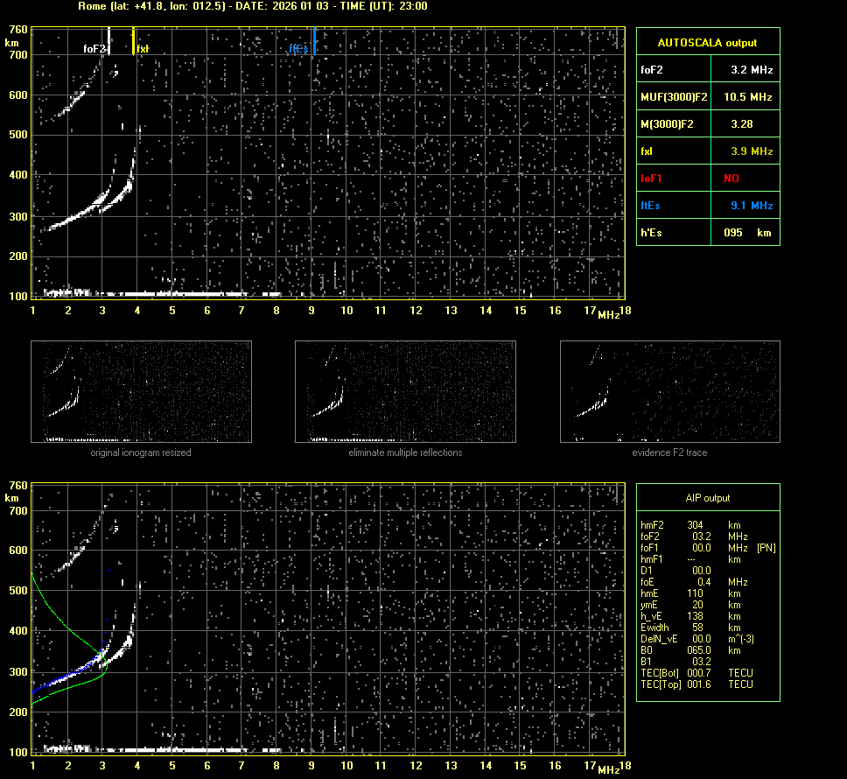Click the blue ftEs marker line

pyautogui.click(x=314, y=41)
